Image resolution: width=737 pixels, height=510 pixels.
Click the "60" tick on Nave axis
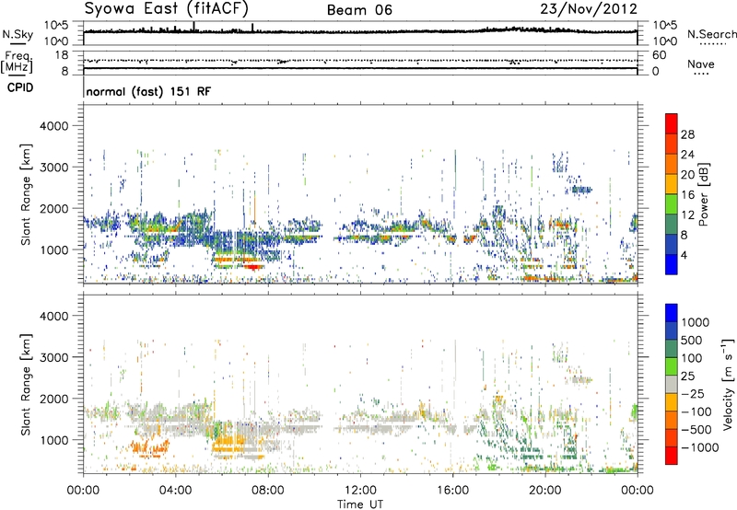[x=659, y=55]
